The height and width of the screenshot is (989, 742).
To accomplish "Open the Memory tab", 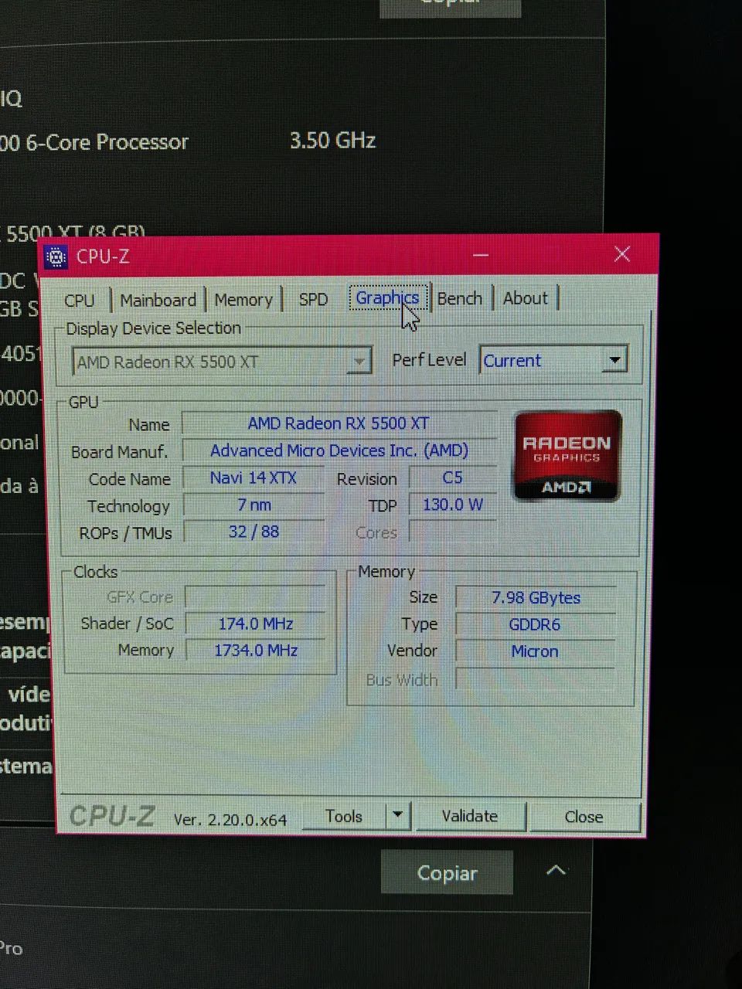I will click(243, 300).
